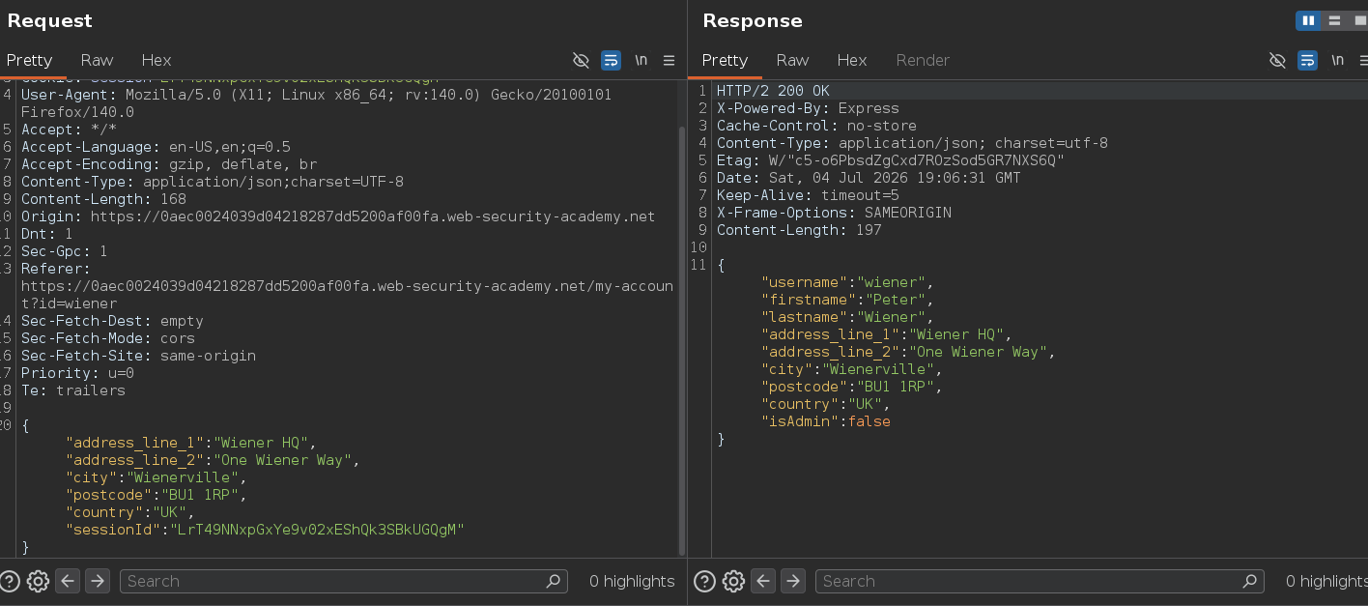Click the Te: trailers request header

73,390
